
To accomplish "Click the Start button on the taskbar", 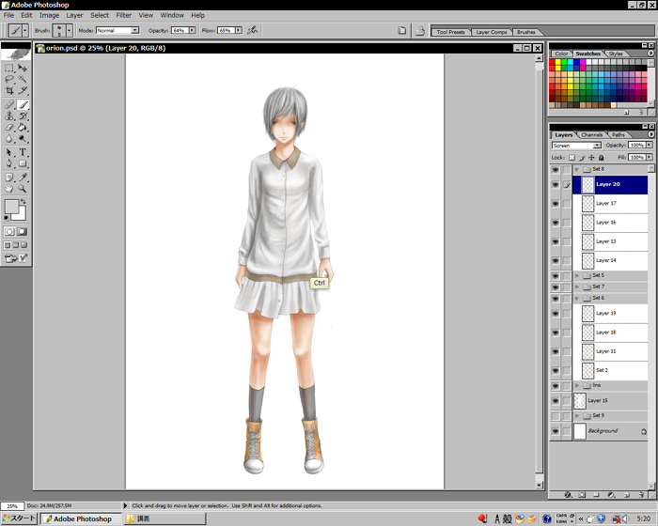I will click(x=19, y=518).
